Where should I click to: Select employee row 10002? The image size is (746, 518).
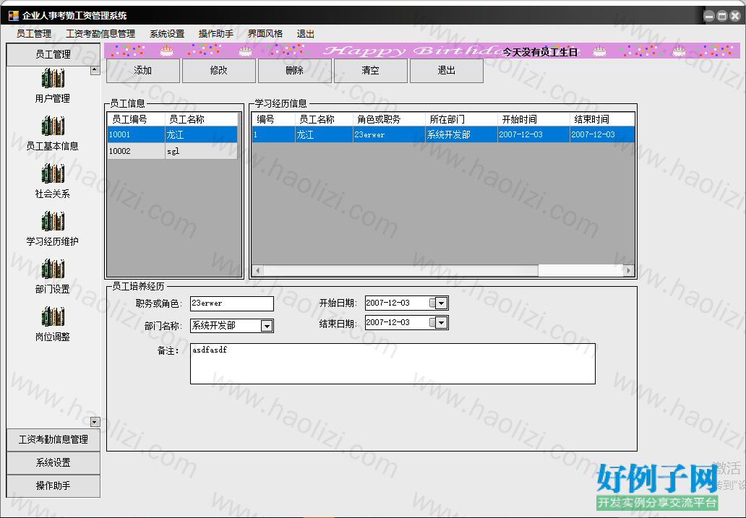(172, 151)
